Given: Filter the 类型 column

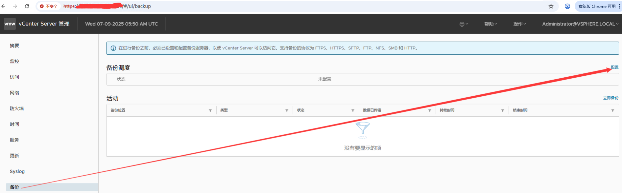Looking at the screenshot, I should (x=287, y=110).
